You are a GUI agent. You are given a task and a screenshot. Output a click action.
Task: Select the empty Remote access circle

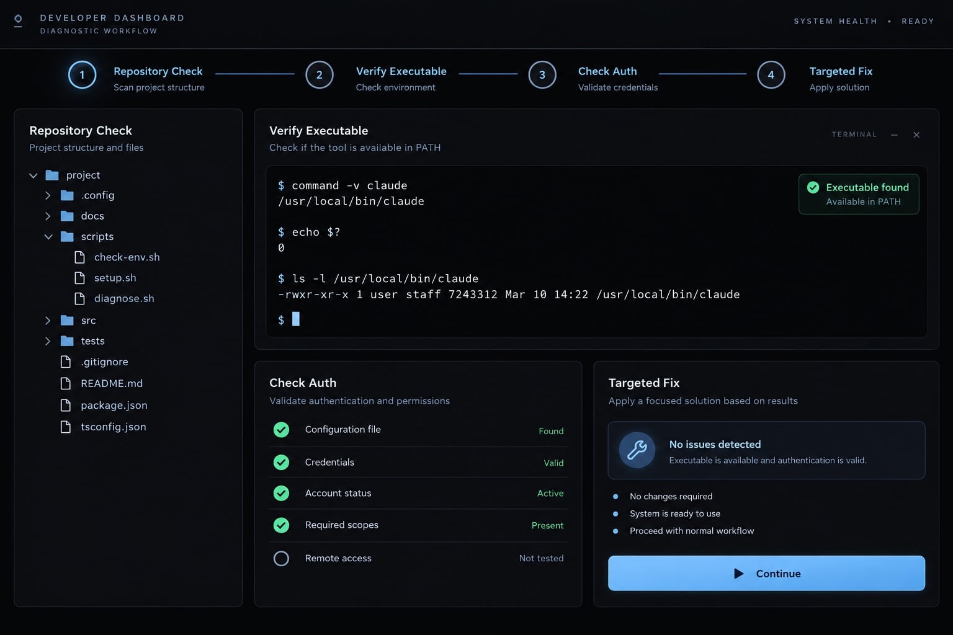click(x=281, y=559)
